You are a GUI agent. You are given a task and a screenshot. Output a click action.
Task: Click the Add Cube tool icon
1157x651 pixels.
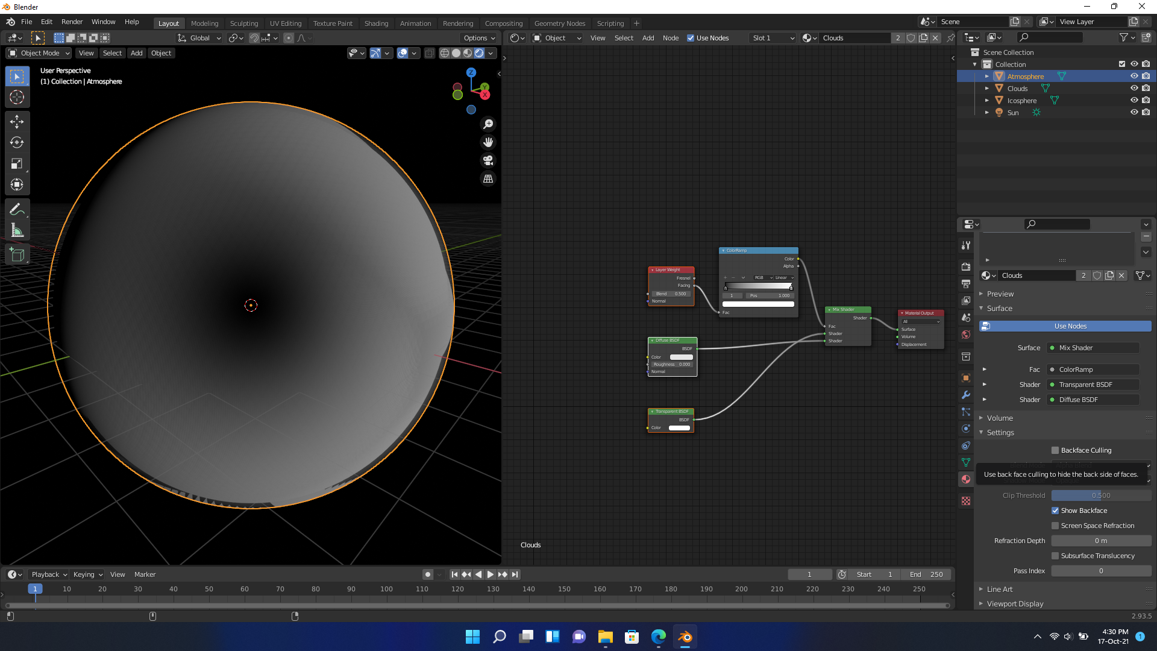[17, 255]
